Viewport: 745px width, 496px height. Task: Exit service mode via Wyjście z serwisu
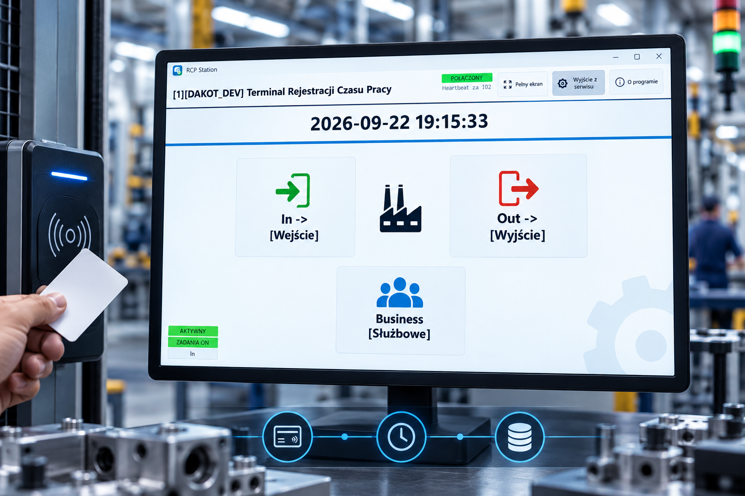[578, 83]
